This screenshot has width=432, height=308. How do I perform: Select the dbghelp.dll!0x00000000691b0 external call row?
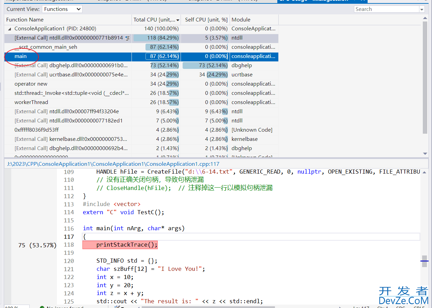[141, 65]
